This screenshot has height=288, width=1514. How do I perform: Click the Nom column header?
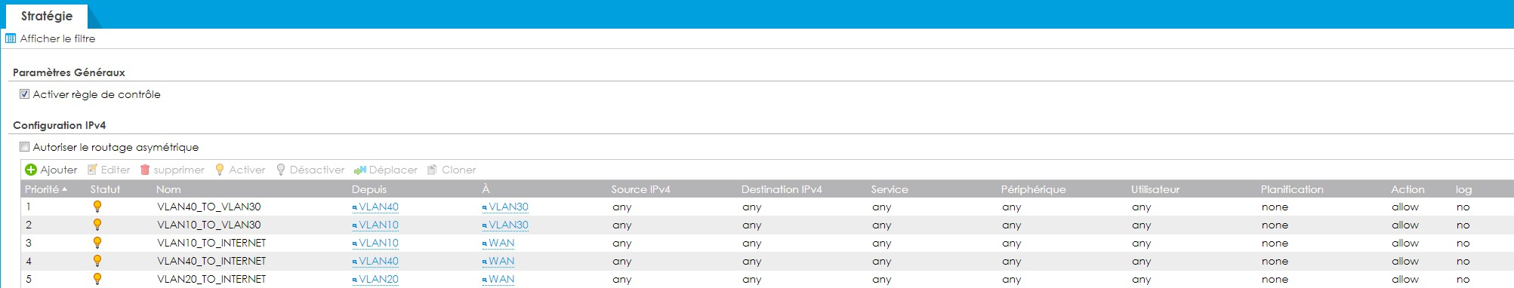click(168, 189)
